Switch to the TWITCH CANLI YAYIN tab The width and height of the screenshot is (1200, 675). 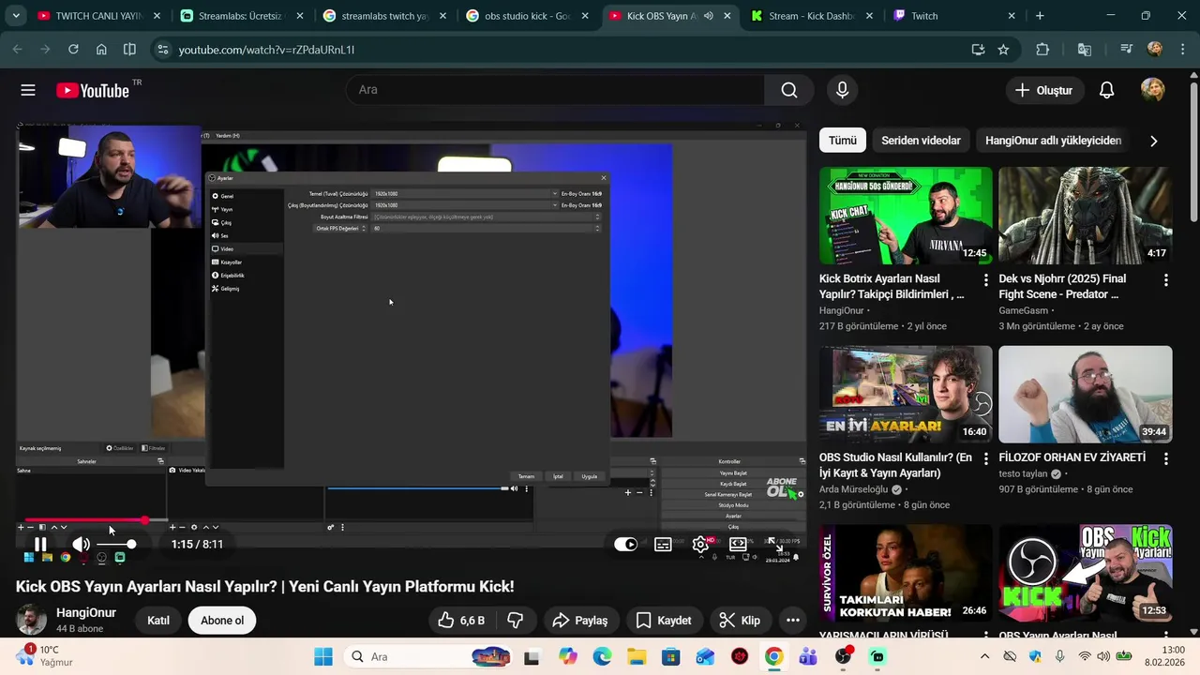(97, 16)
